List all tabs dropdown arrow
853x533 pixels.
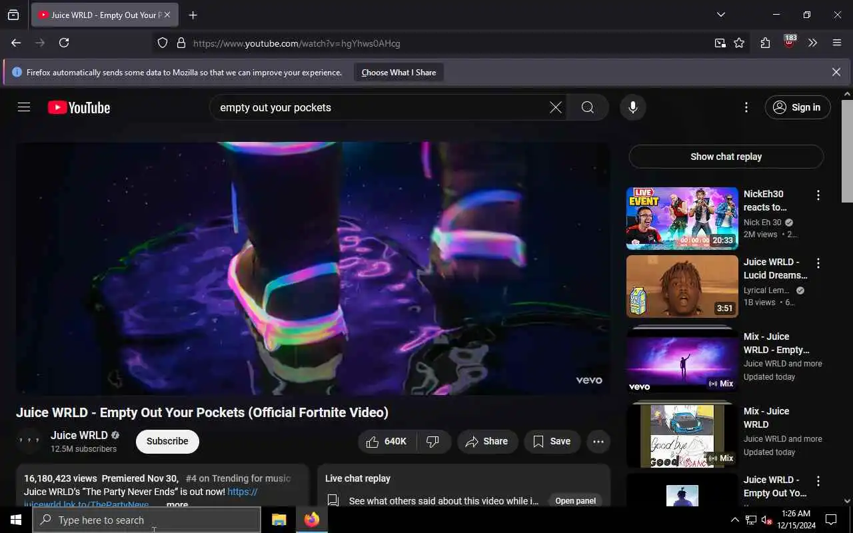click(x=720, y=15)
